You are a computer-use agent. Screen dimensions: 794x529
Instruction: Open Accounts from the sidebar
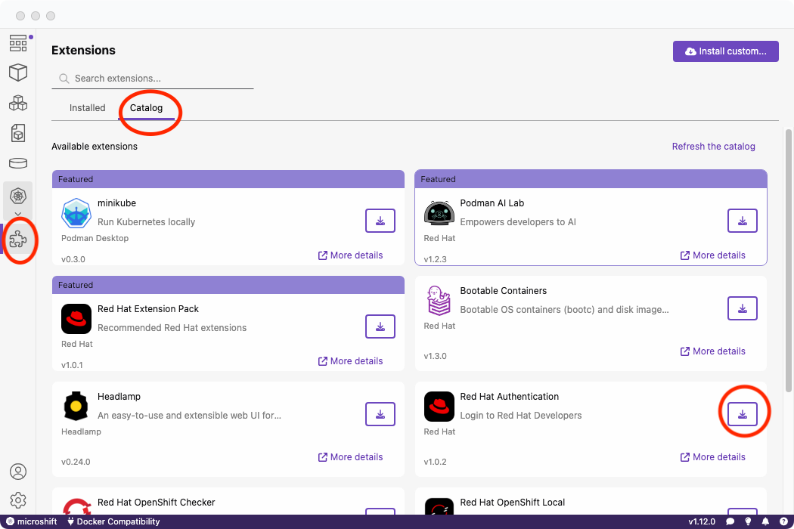[18, 472]
